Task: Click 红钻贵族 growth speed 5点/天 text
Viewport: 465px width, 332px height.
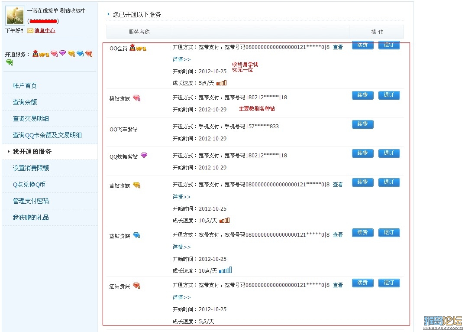Action: [x=207, y=321]
